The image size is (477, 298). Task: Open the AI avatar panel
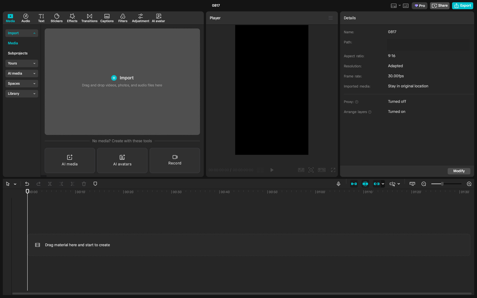point(159,18)
